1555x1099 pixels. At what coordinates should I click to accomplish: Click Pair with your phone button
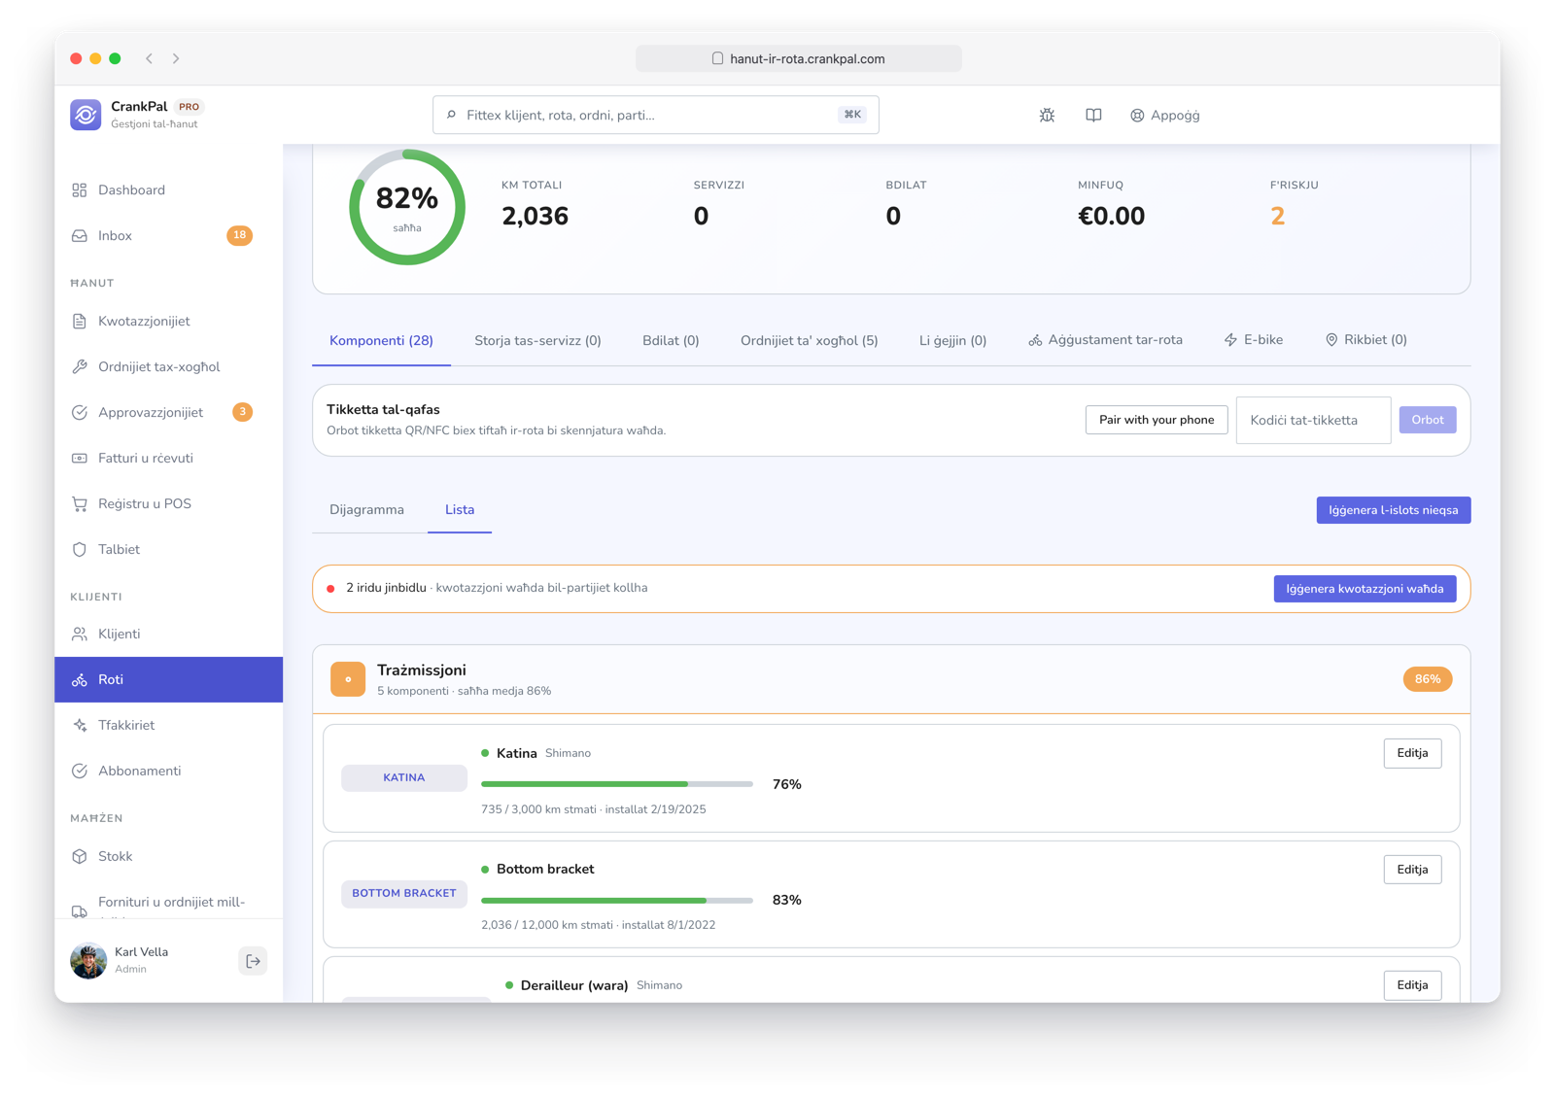point(1157,420)
